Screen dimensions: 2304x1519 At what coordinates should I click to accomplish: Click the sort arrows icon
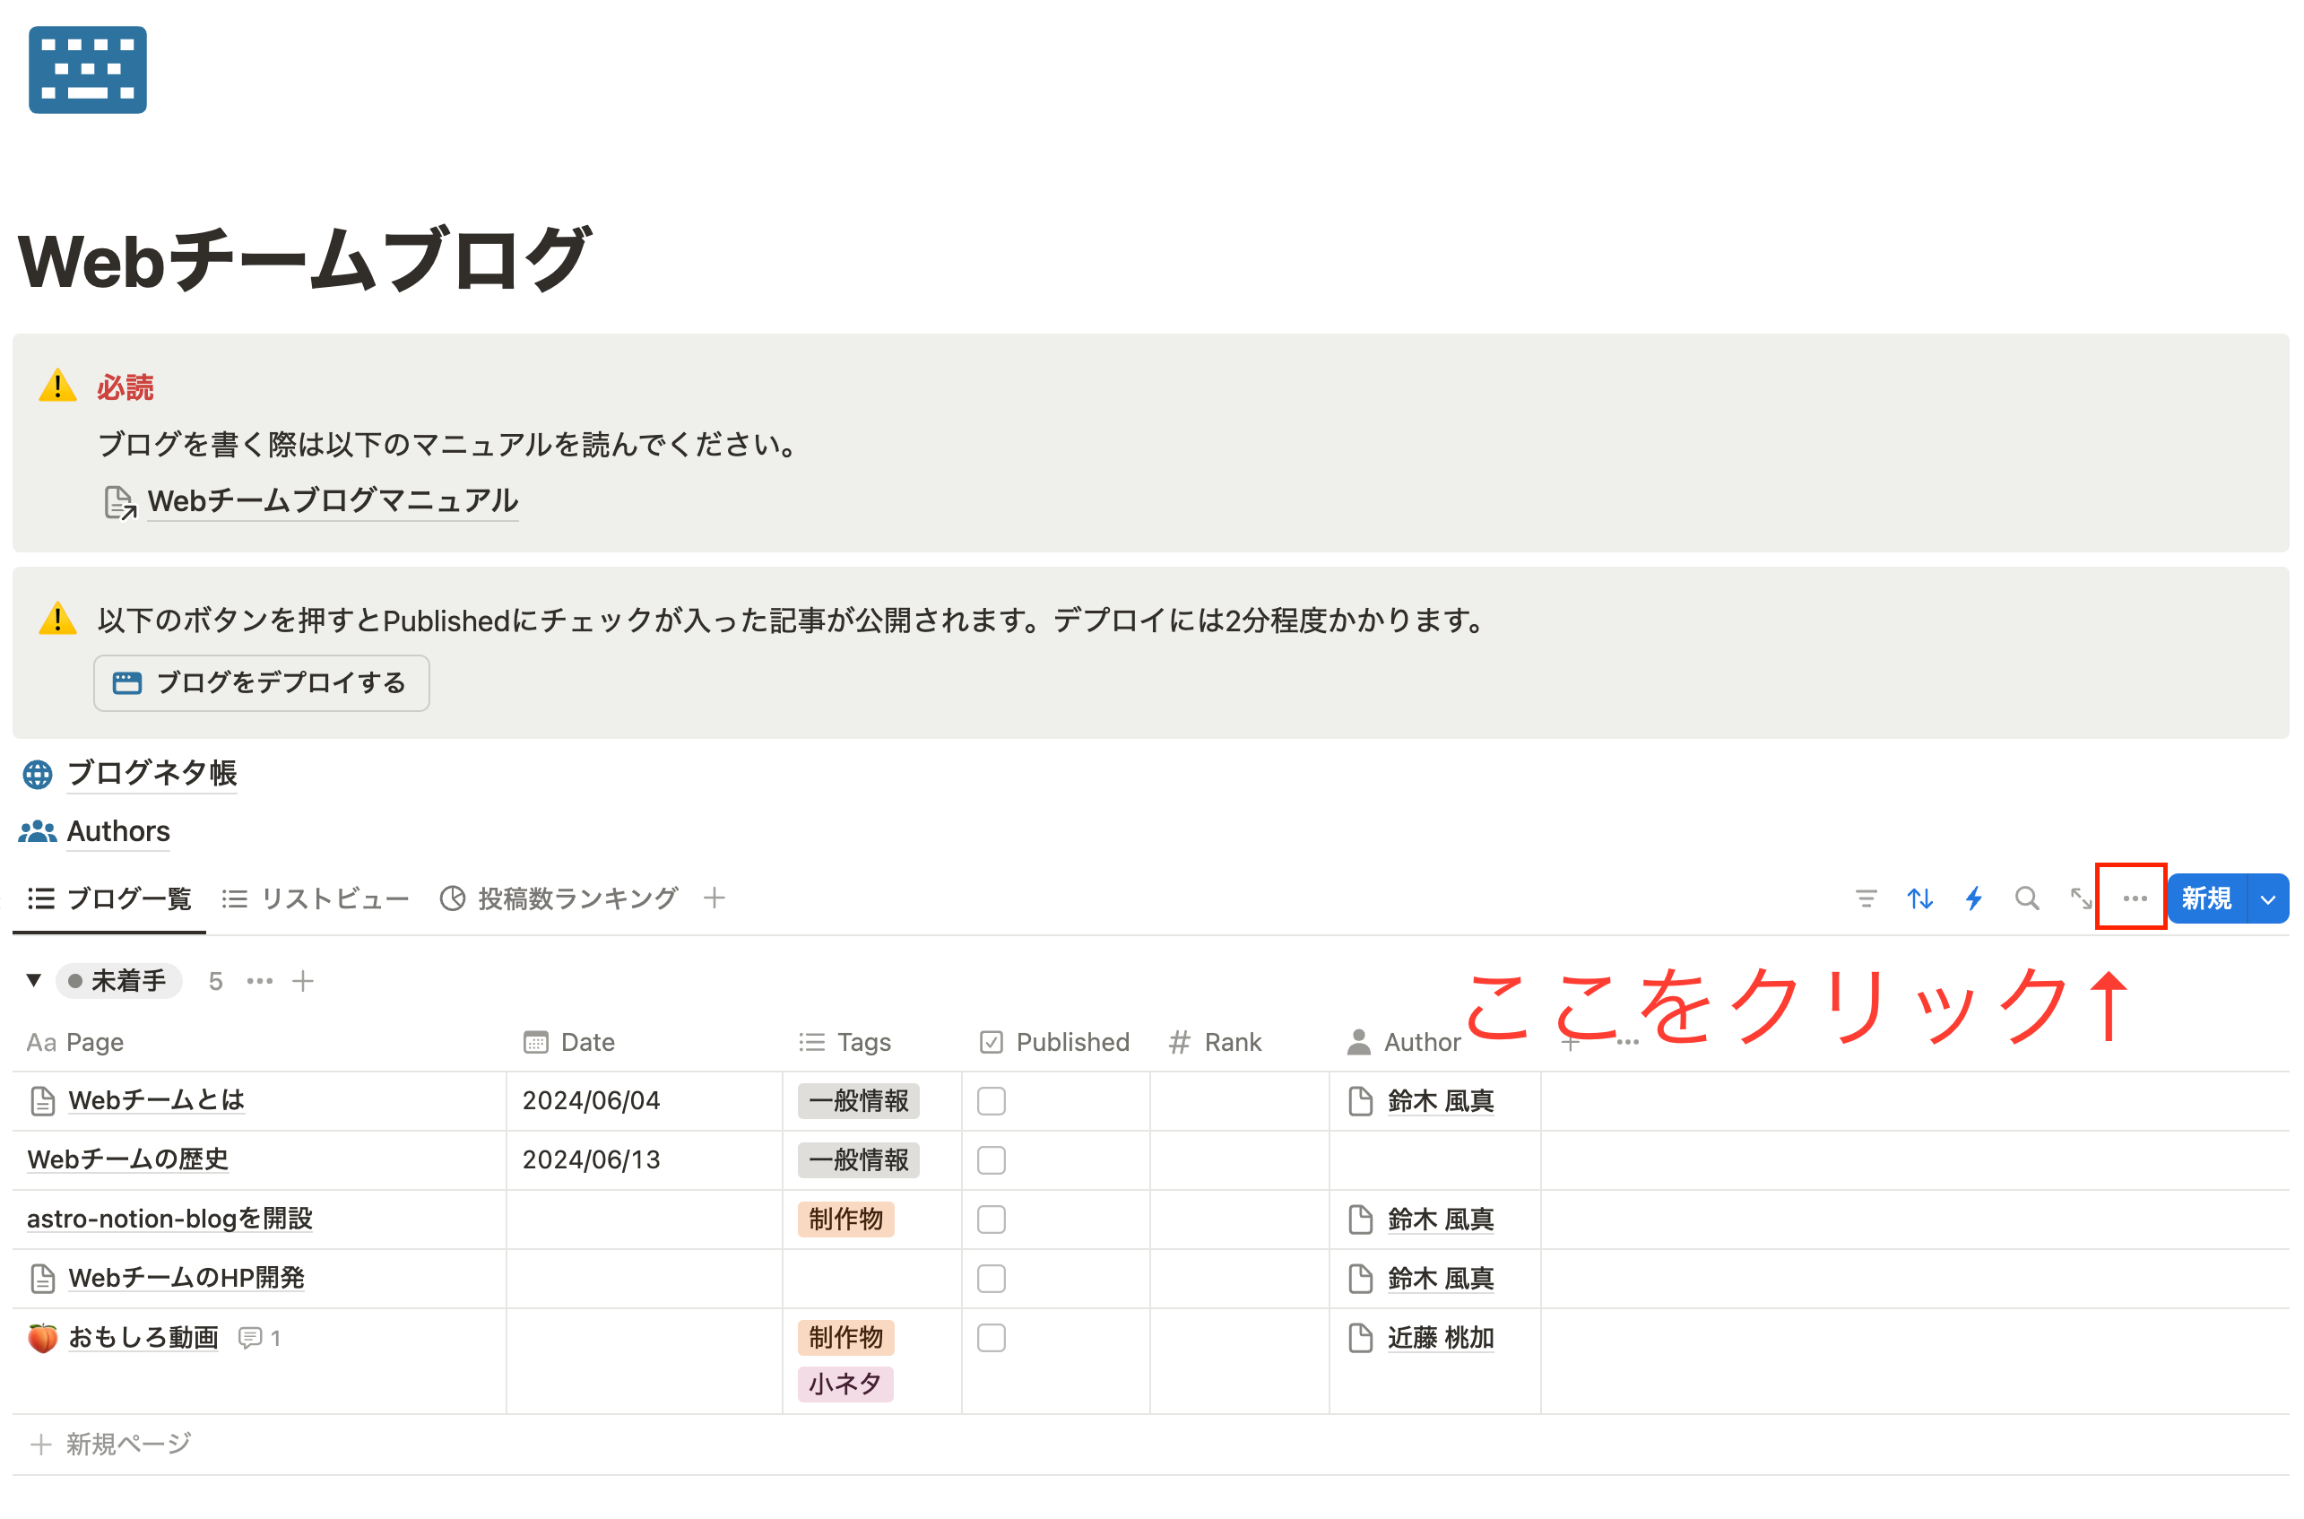(1919, 899)
